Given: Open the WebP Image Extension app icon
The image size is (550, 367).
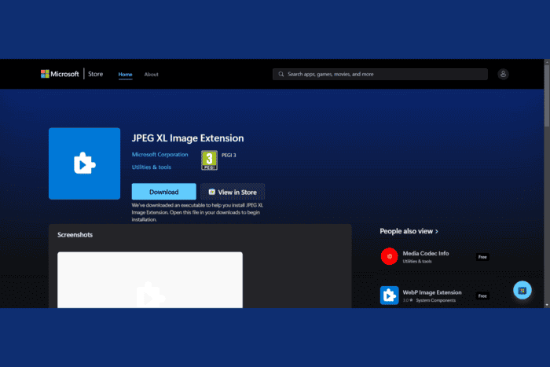Looking at the screenshot, I should [x=389, y=295].
